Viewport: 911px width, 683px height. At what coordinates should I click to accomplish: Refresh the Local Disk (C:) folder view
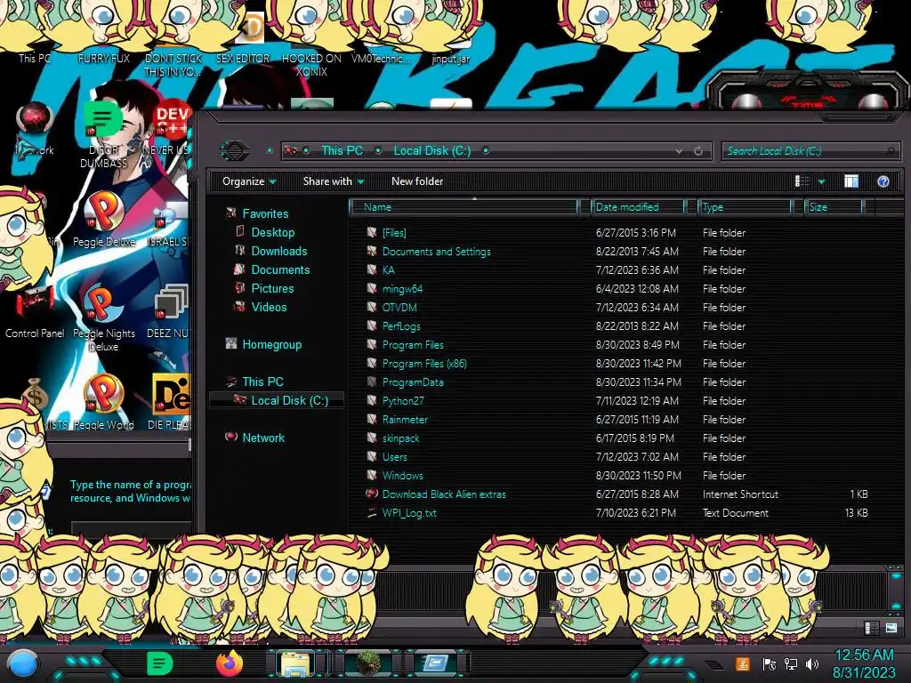pos(698,151)
